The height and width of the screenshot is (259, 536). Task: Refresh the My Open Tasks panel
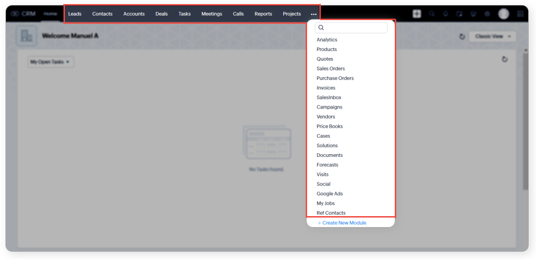click(x=504, y=59)
